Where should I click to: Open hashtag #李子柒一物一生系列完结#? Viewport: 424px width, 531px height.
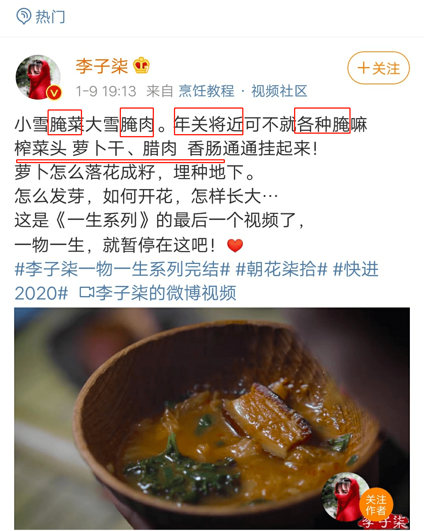(122, 269)
